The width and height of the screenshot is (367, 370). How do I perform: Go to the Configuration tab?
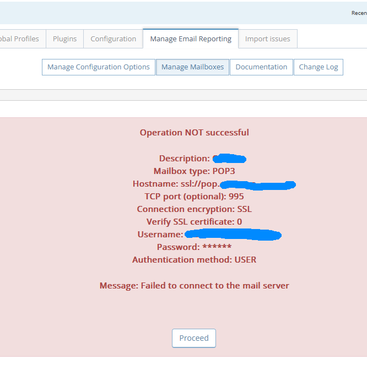pyautogui.click(x=113, y=39)
